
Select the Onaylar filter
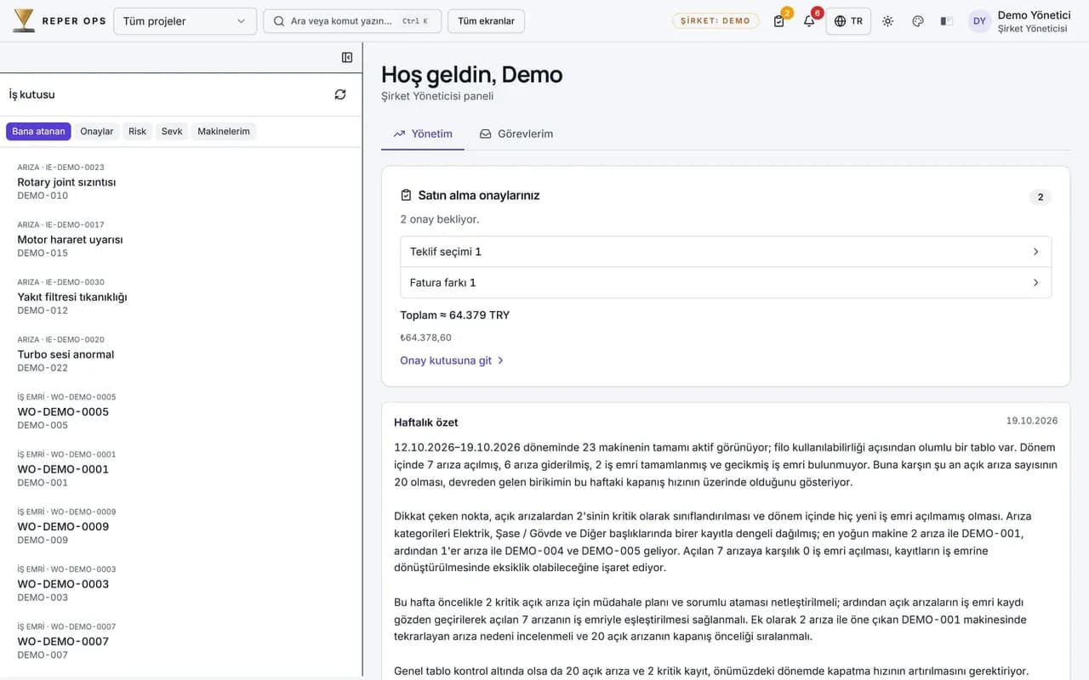click(97, 132)
